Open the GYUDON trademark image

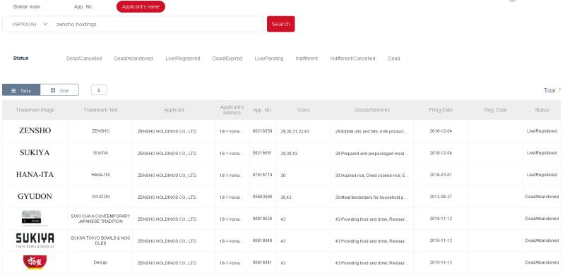coord(35,197)
